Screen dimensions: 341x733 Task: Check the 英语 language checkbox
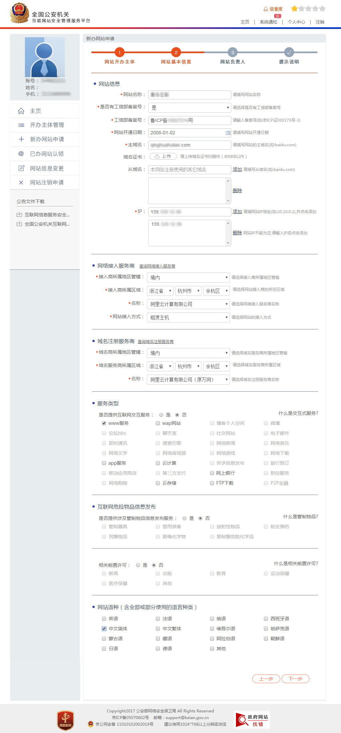[x=104, y=619]
